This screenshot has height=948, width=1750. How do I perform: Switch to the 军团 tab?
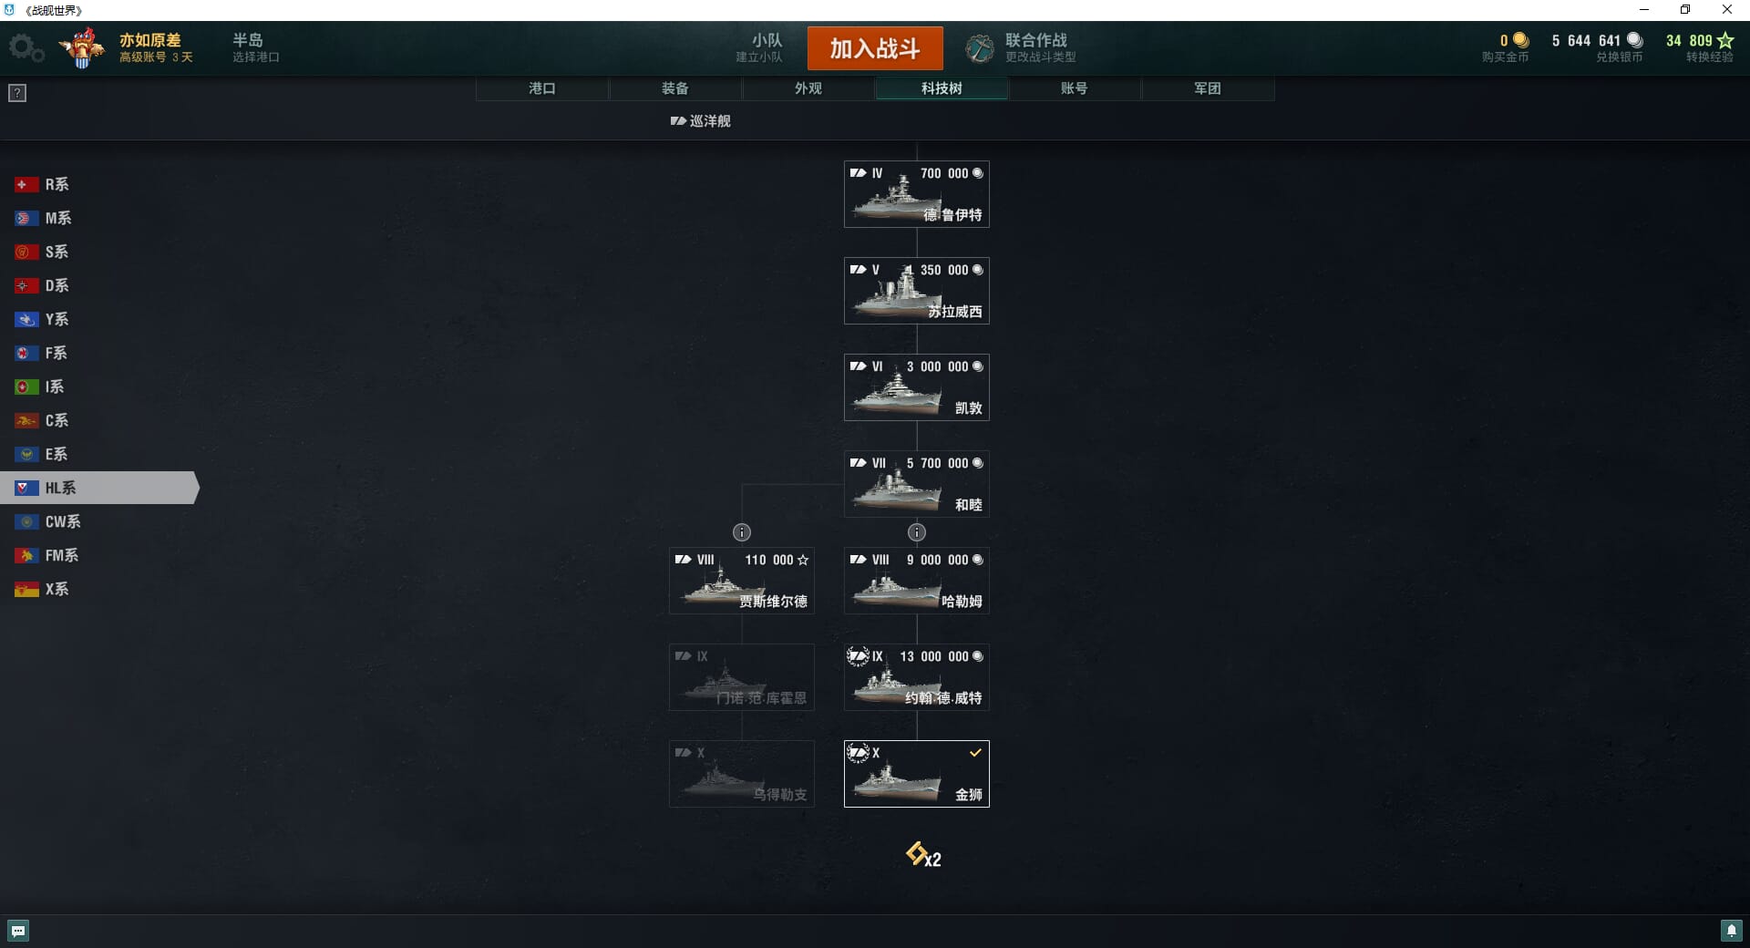click(1208, 88)
